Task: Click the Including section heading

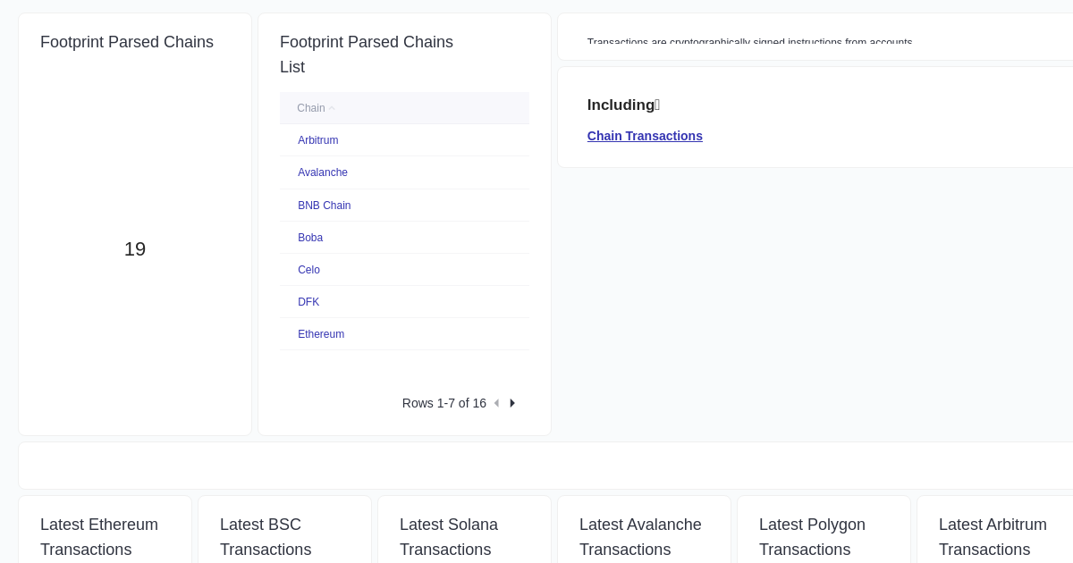Action: pos(623,105)
